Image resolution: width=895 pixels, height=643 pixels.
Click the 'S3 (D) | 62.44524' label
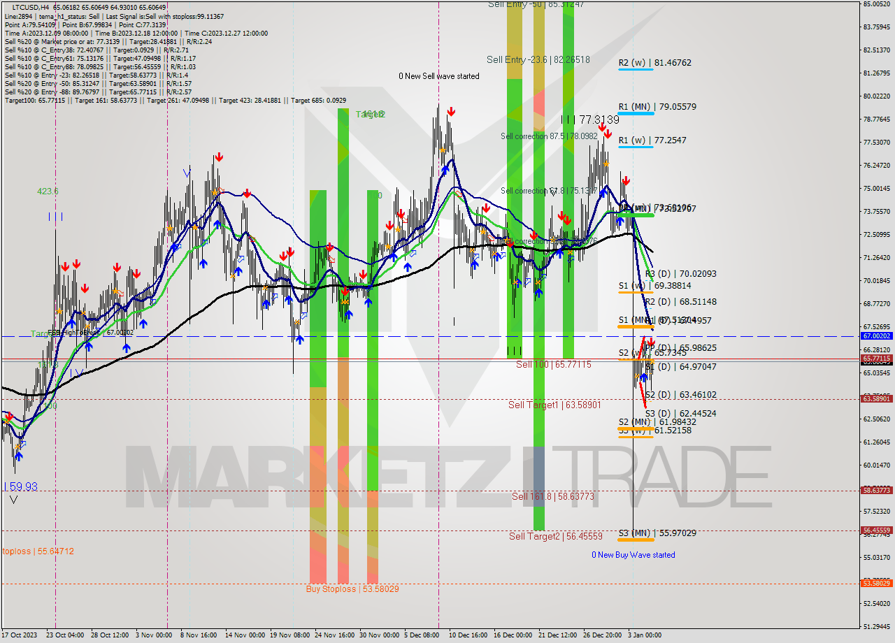681,414
